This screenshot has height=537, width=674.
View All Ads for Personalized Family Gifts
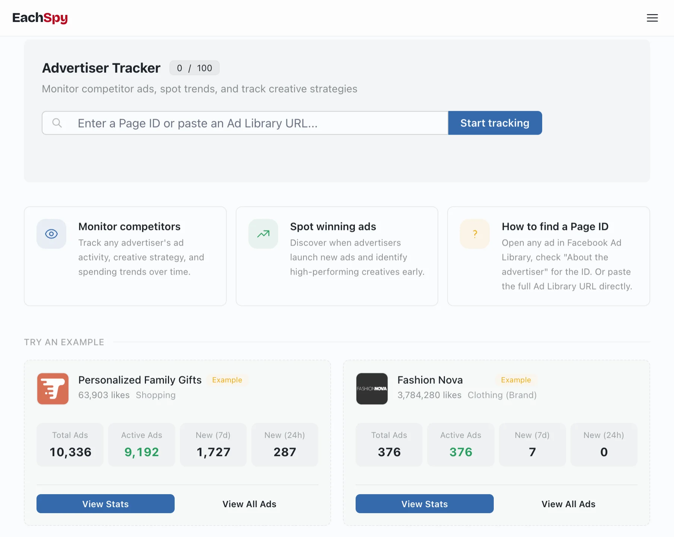(x=249, y=504)
